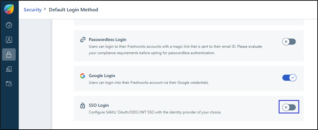Click the Default Login Method breadcrumb title
318x130 pixels.
(x=73, y=10)
